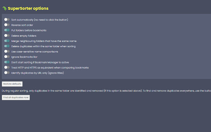Enable Delete empty folders switch
This screenshot has width=211, height=132.
(x=7, y=36)
